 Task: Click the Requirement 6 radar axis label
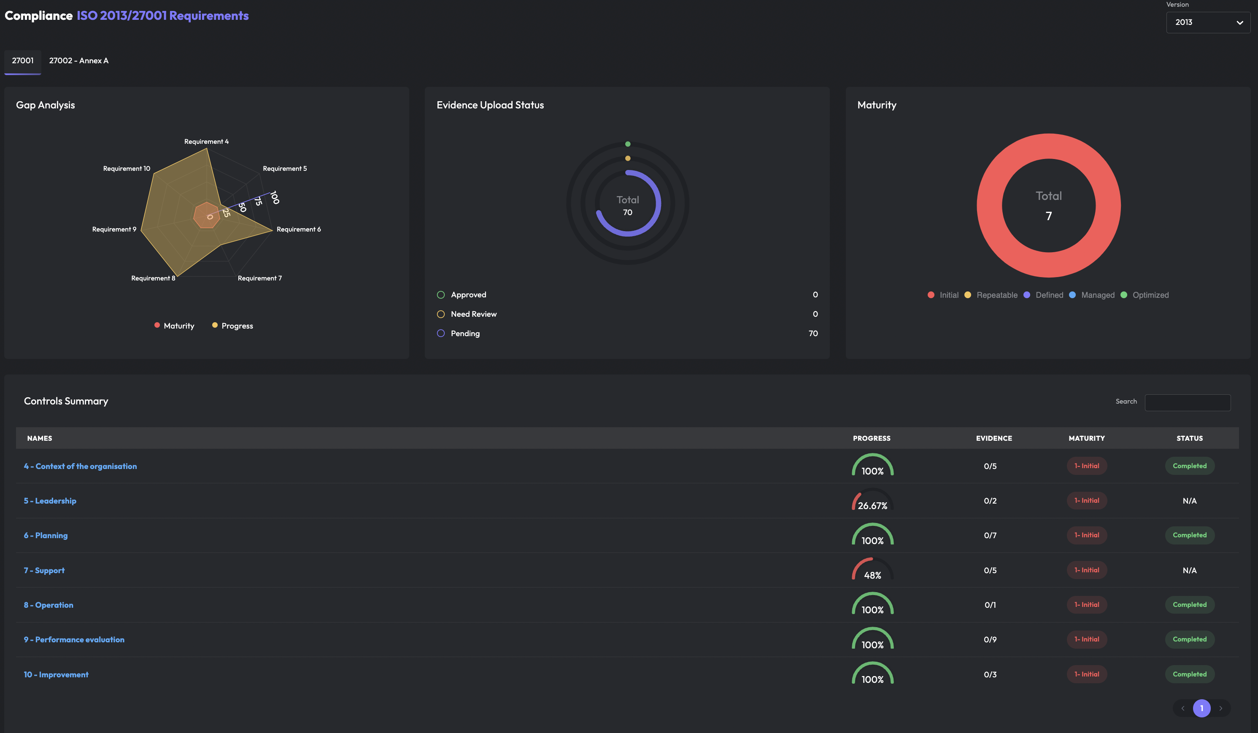pos(299,229)
